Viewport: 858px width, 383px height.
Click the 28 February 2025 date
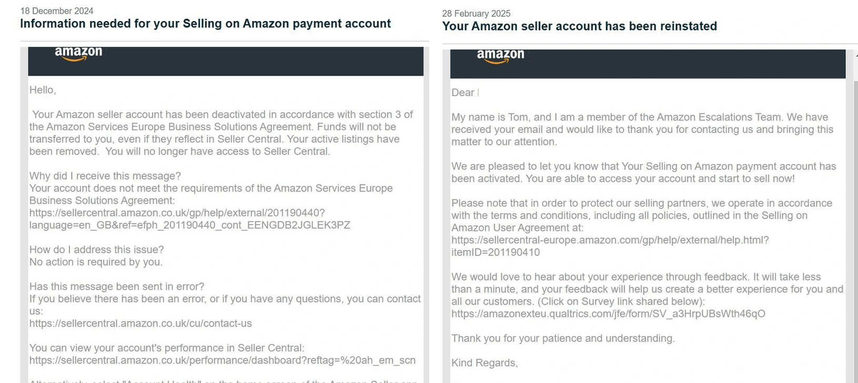[476, 14]
